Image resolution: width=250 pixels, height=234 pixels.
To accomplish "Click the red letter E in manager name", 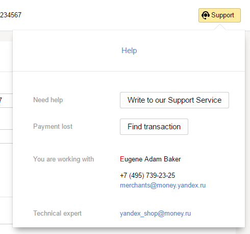I will coord(122,159).
